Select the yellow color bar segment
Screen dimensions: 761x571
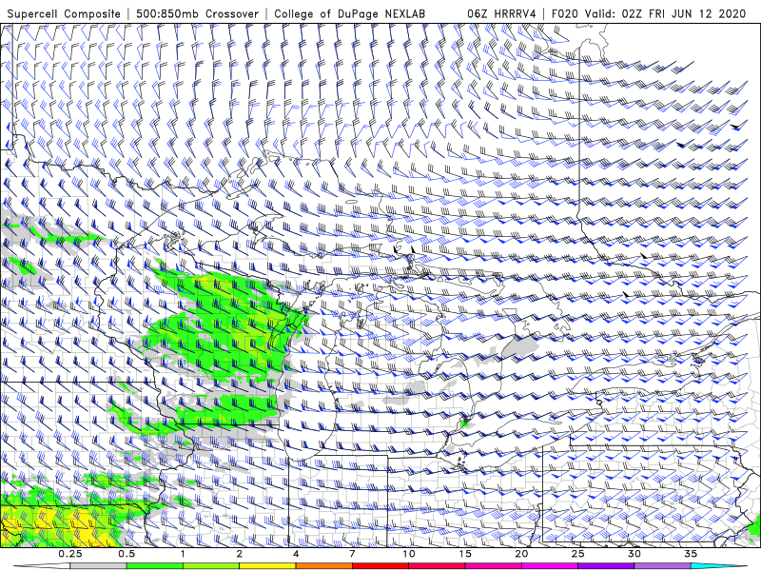coord(267,566)
